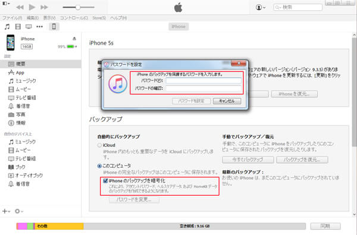Image resolution: width=357 pixels, height=235 pixels.
Task: Open the mini player menu icon
Action: 6,4
